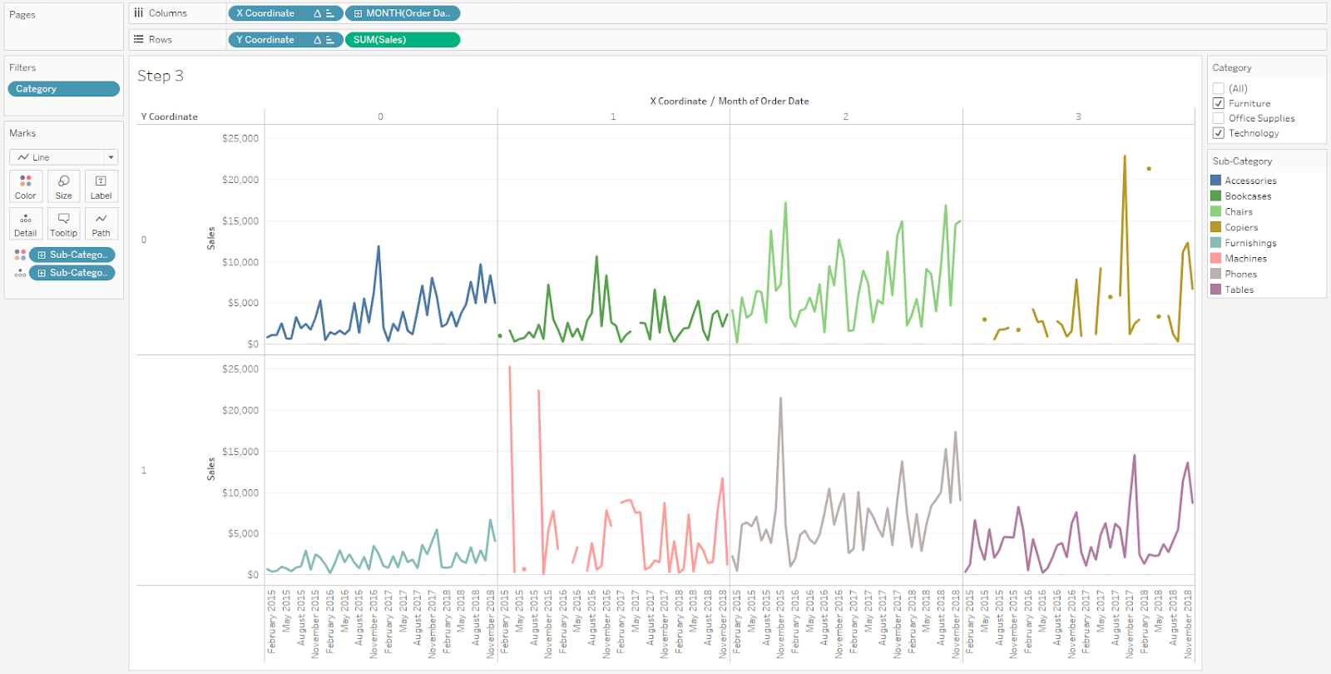
Task: Open the Path marks card
Action: pos(101,224)
